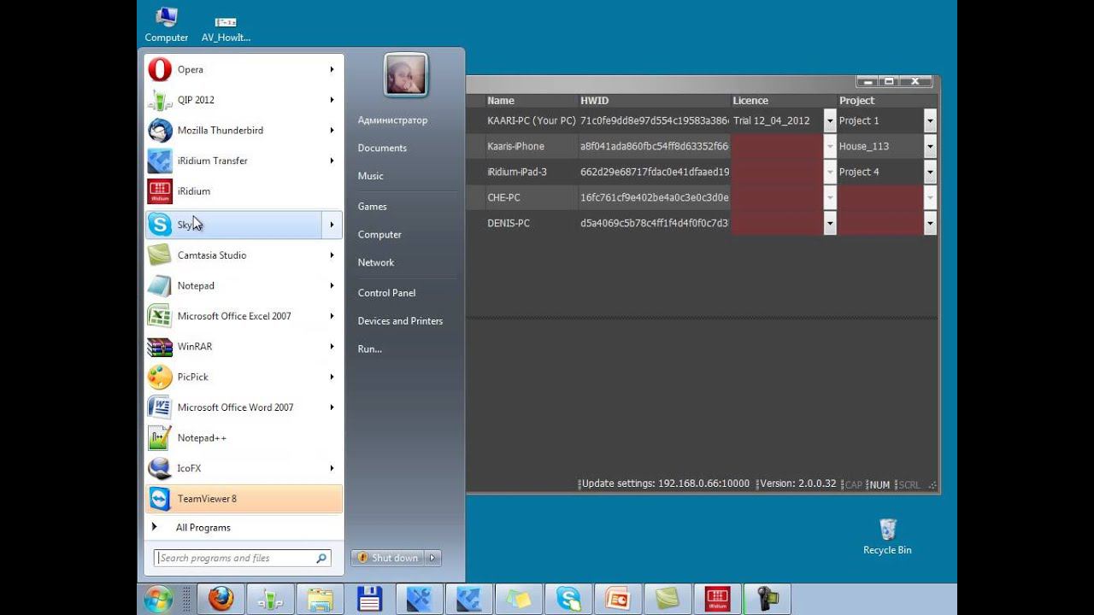Open Devices and Printers
The height and width of the screenshot is (615, 1094).
(x=400, y=321)
